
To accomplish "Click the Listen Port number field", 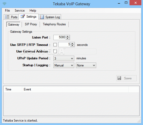I will coord(59,37).
